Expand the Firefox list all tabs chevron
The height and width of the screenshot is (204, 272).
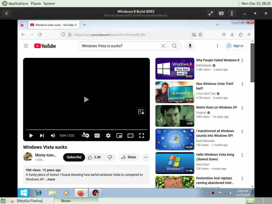coord(217,25)
